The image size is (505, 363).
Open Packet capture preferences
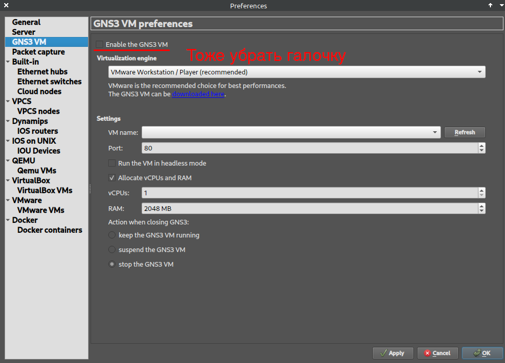click(x=39, y=52)
